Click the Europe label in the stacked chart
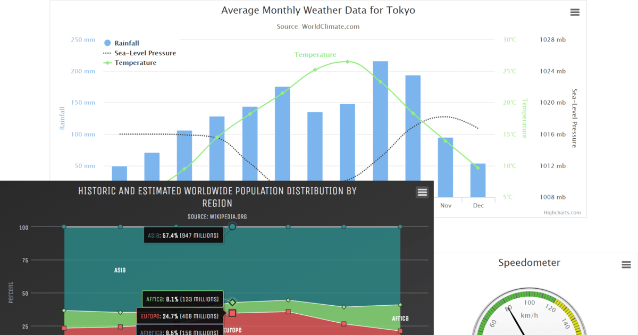This screenshot has width=638, height=335. [232, 330]
